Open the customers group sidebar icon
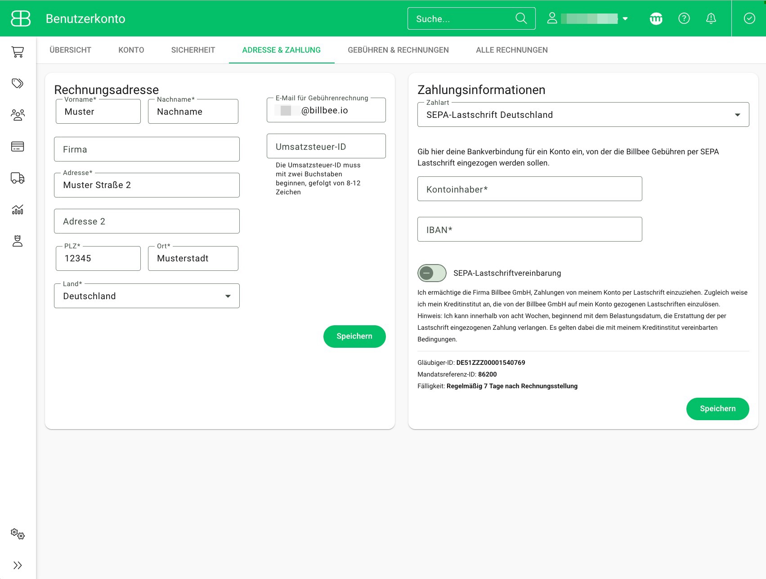 [x=18, y=115]
